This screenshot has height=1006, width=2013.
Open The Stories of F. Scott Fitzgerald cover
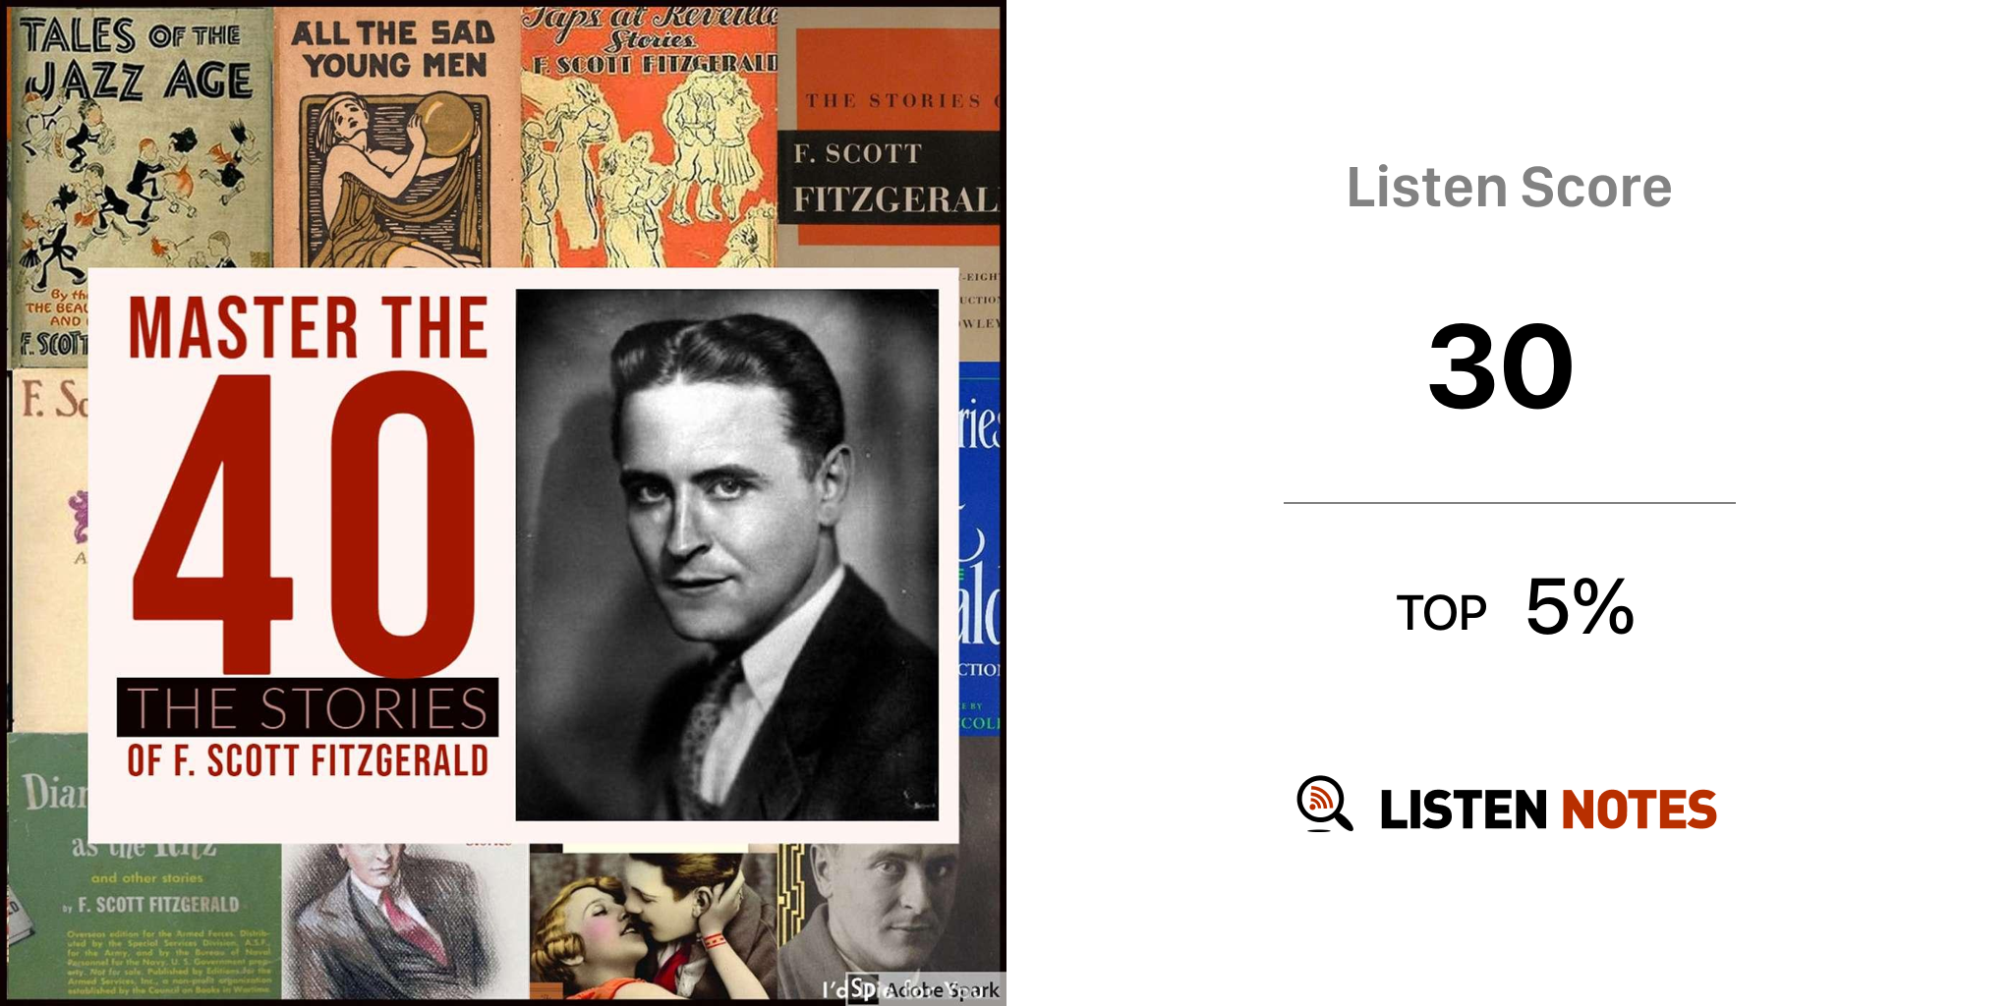coord(890,138)
